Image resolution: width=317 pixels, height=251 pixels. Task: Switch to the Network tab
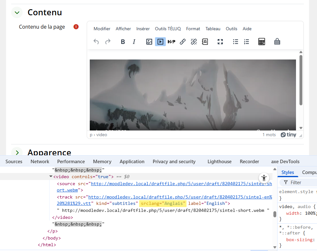[x=40, y=162]
